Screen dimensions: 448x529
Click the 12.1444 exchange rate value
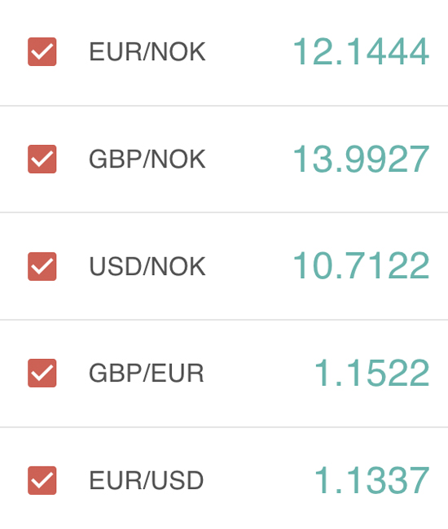[x=361, y=51]
